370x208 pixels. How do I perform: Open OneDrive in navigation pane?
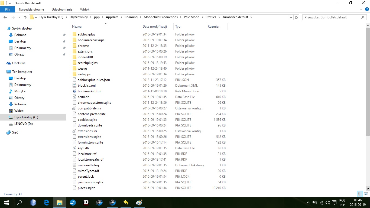point(19,63)
